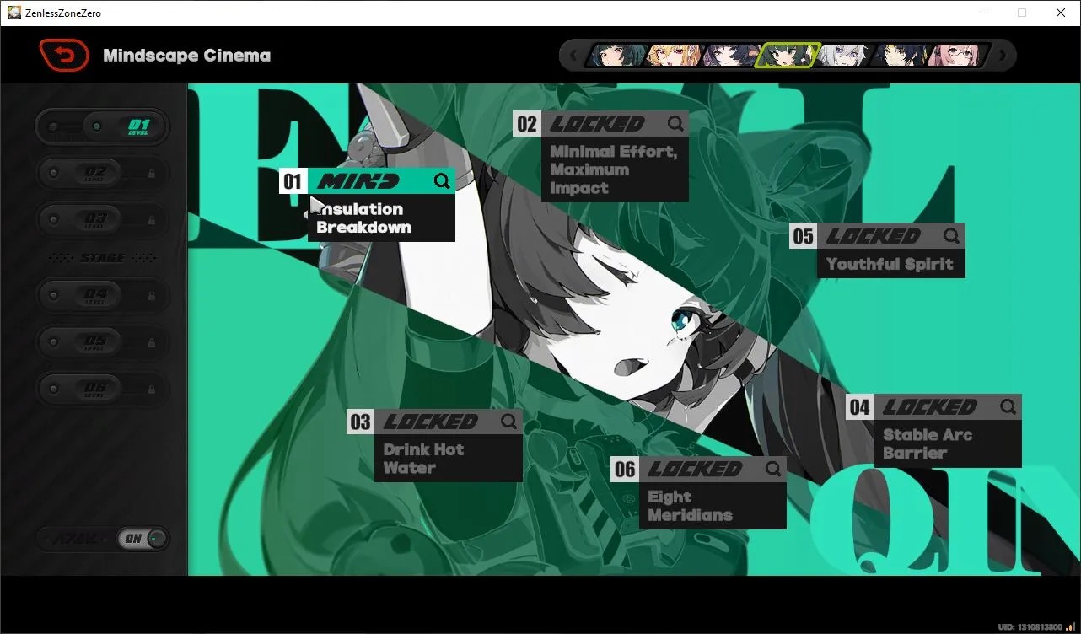Screen dimensions: 1081x634
Task: Click the lock icon beside Level 03
Action: [152, 219]
